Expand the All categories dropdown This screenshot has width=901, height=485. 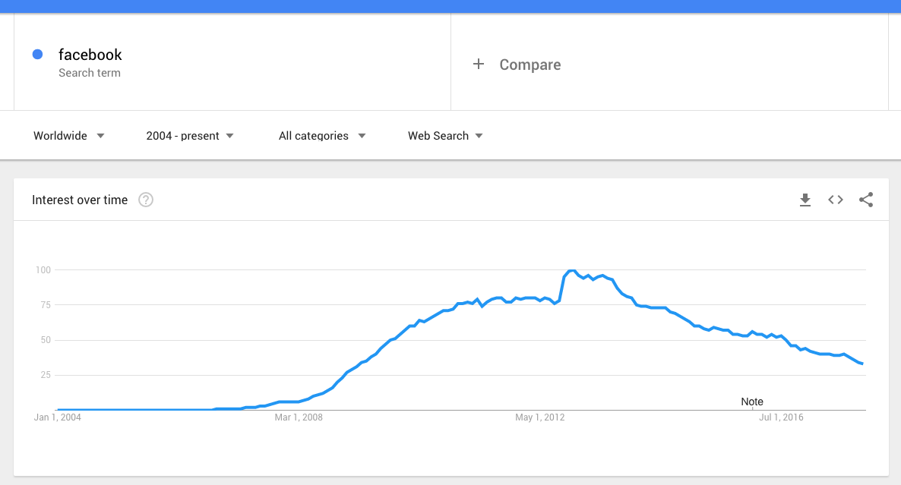(322, 136)
